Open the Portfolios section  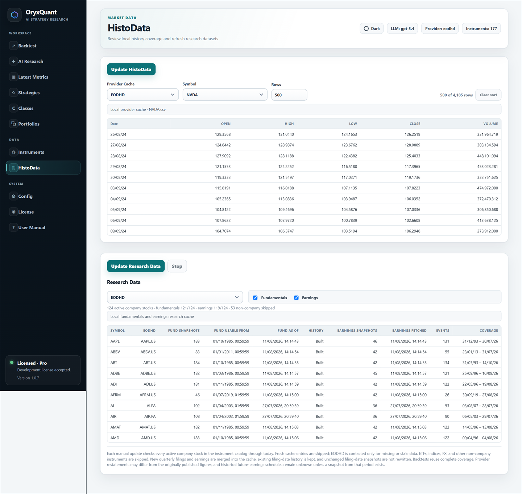[43, 124]
